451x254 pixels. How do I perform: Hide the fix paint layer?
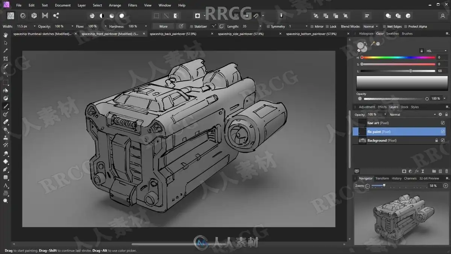[x=443, y=132]
